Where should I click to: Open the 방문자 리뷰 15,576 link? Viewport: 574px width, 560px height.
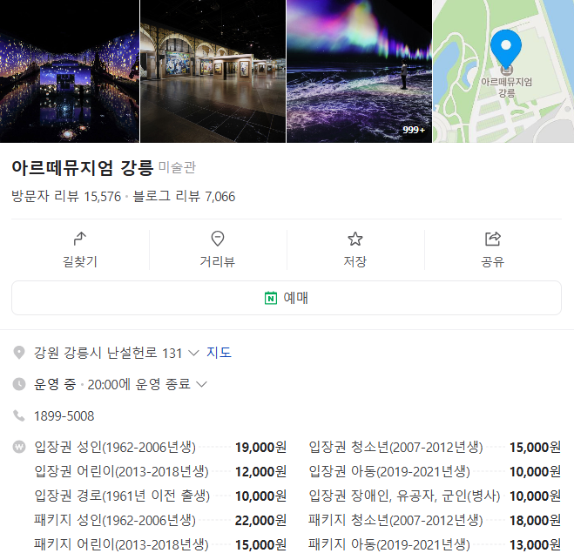[66, 197]
